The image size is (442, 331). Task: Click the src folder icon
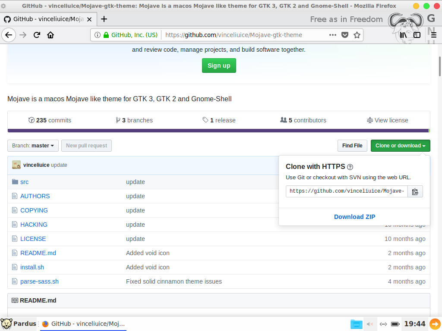tap(15, 181)
